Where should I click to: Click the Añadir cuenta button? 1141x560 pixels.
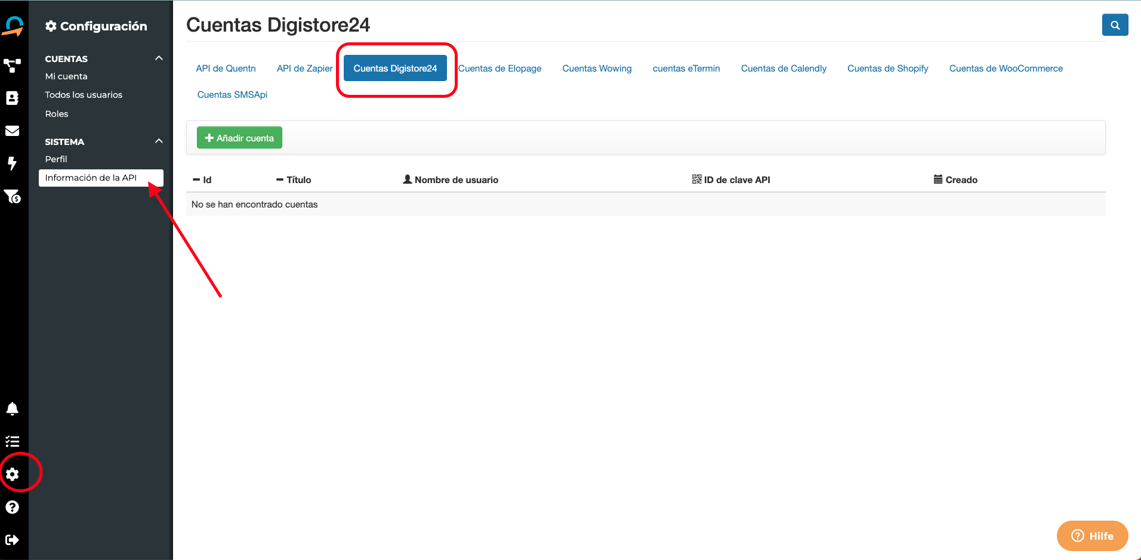(x=239, y=138)
